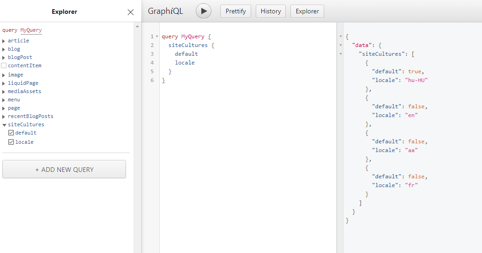
Task: Add a new query
Action: click(x=64, y=169)
